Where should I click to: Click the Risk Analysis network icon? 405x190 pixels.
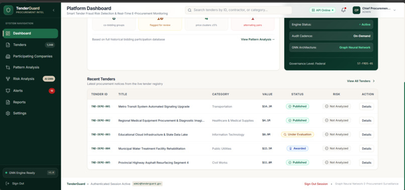point(8,79)
